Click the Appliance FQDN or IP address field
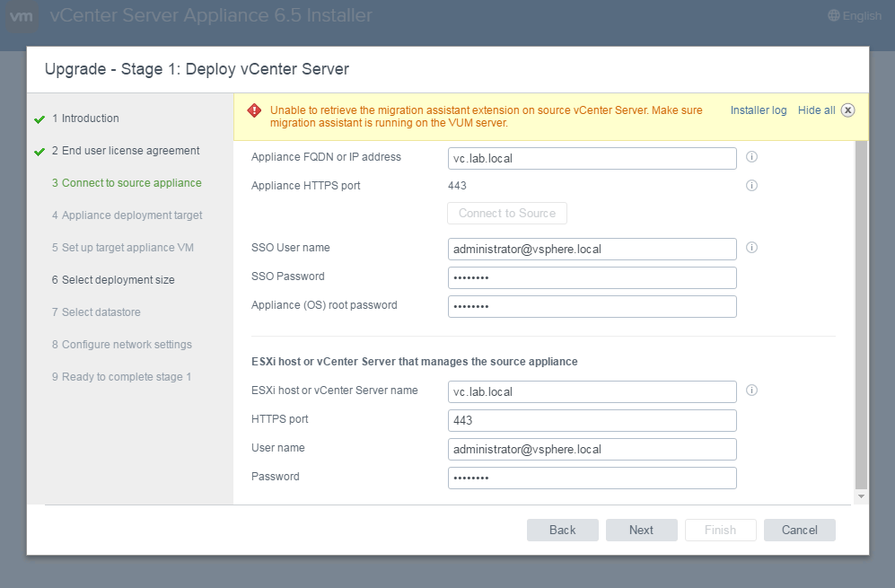895x588 pixels. (x=592, y=158)
